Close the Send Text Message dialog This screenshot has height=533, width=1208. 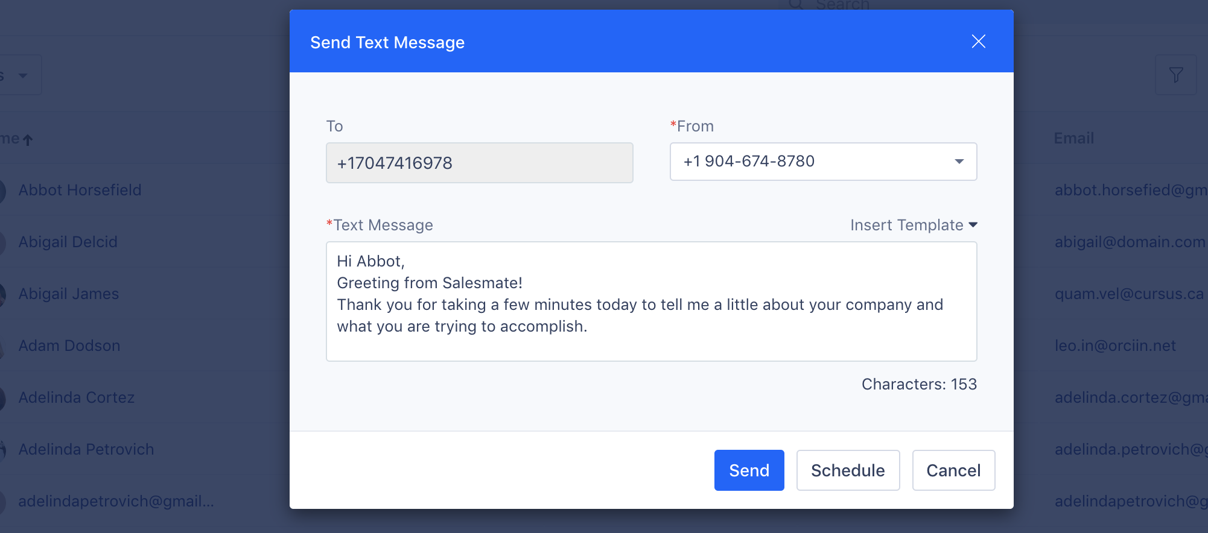[x=978, y=41]
